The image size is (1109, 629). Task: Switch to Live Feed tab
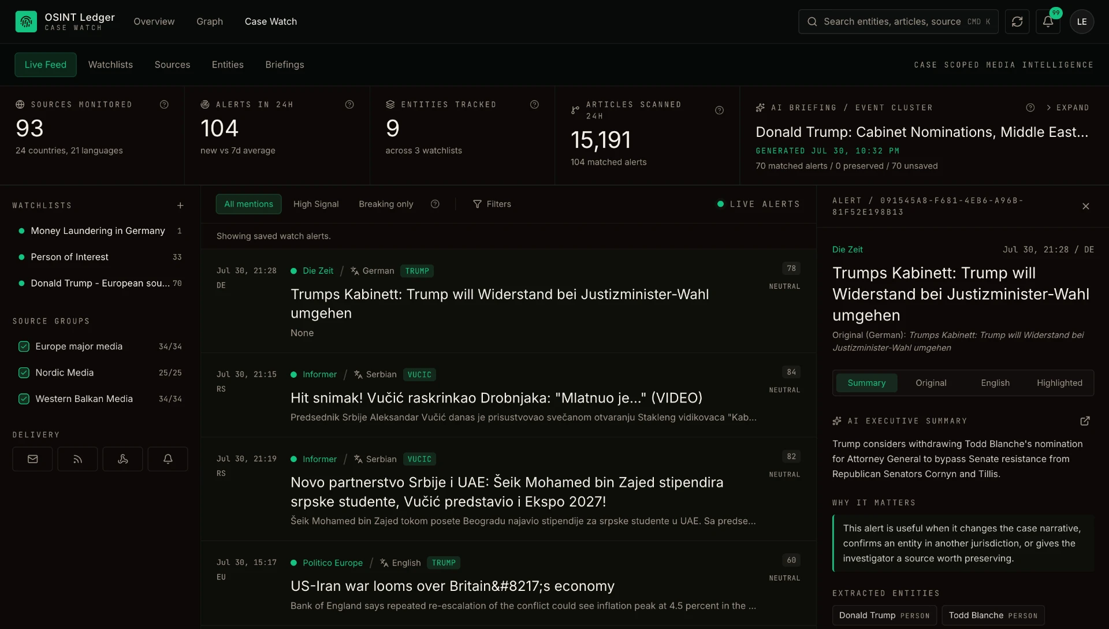tap(46, 65)
